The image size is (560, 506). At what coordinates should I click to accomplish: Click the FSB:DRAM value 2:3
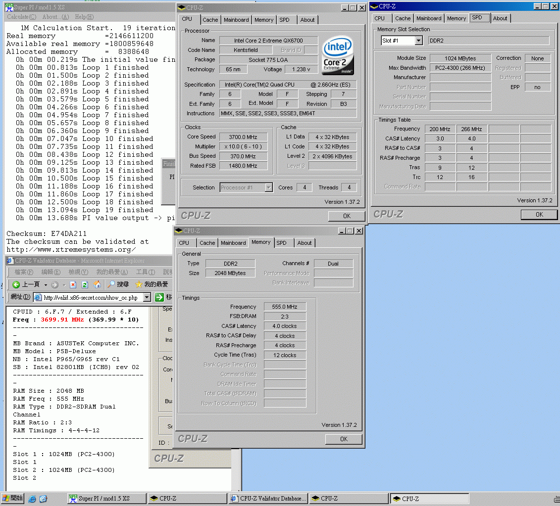click(285, 317)
